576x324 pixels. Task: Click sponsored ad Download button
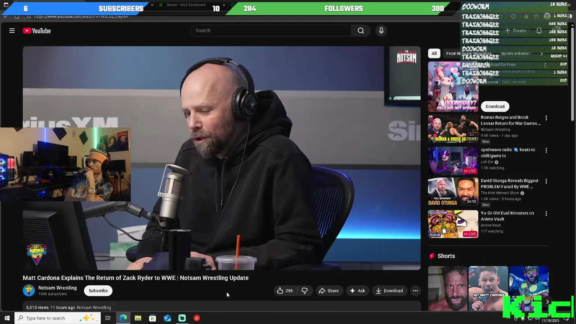tap(495, 107)
